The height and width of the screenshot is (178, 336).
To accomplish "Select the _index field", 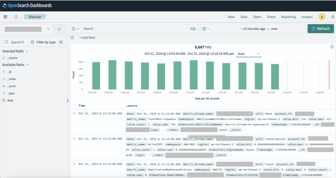I will (x=11, y=79).
